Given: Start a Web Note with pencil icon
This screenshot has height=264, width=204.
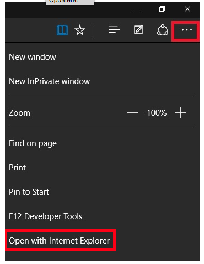Looking at the screenshot, I should click(x=138, y=30).
